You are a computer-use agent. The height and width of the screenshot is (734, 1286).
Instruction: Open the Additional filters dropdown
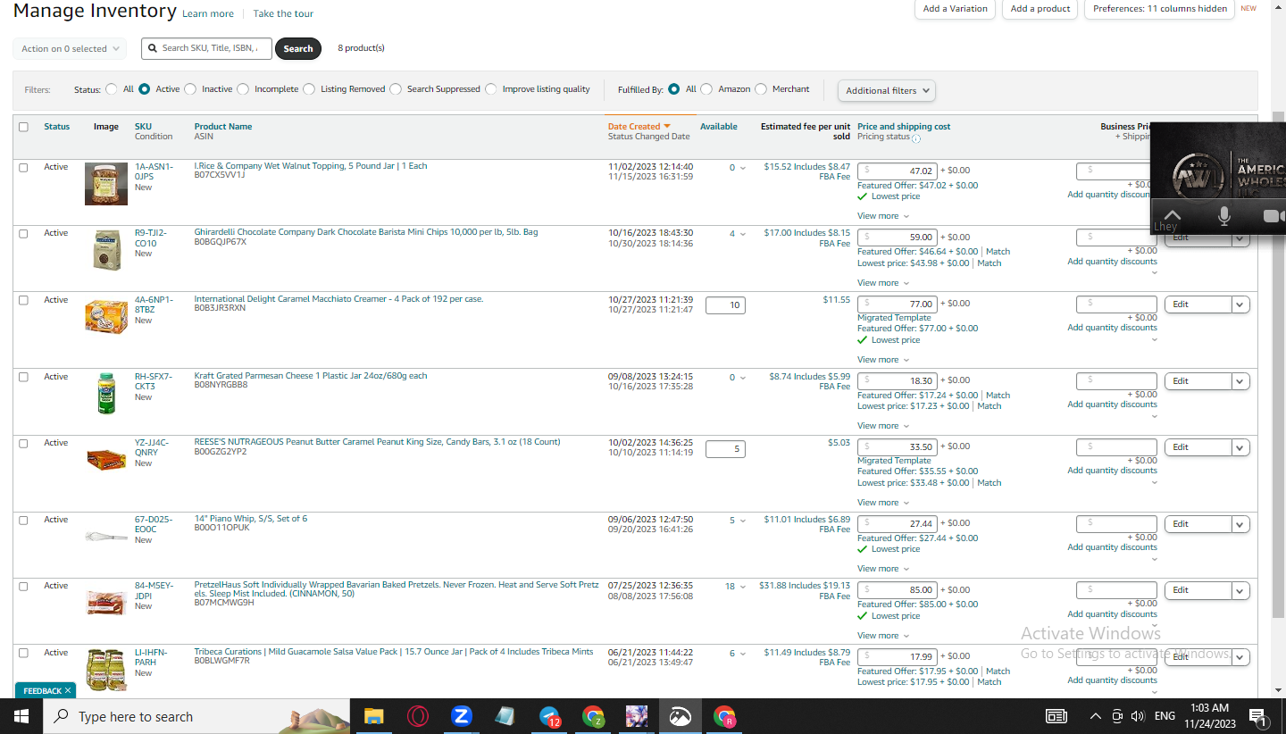click(887, 90)
